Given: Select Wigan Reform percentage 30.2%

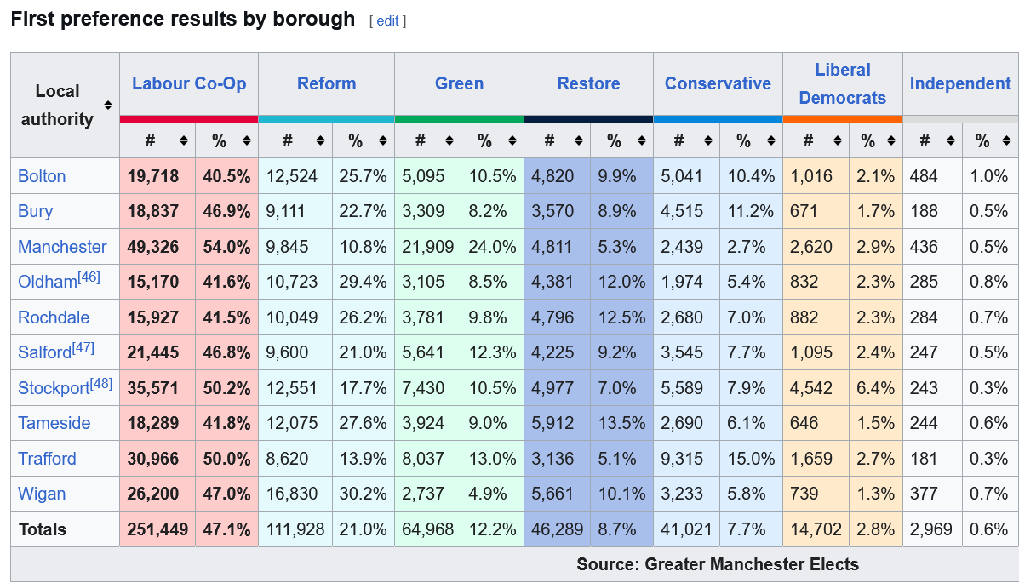Looking at the screenshot, I should (363, 494).
